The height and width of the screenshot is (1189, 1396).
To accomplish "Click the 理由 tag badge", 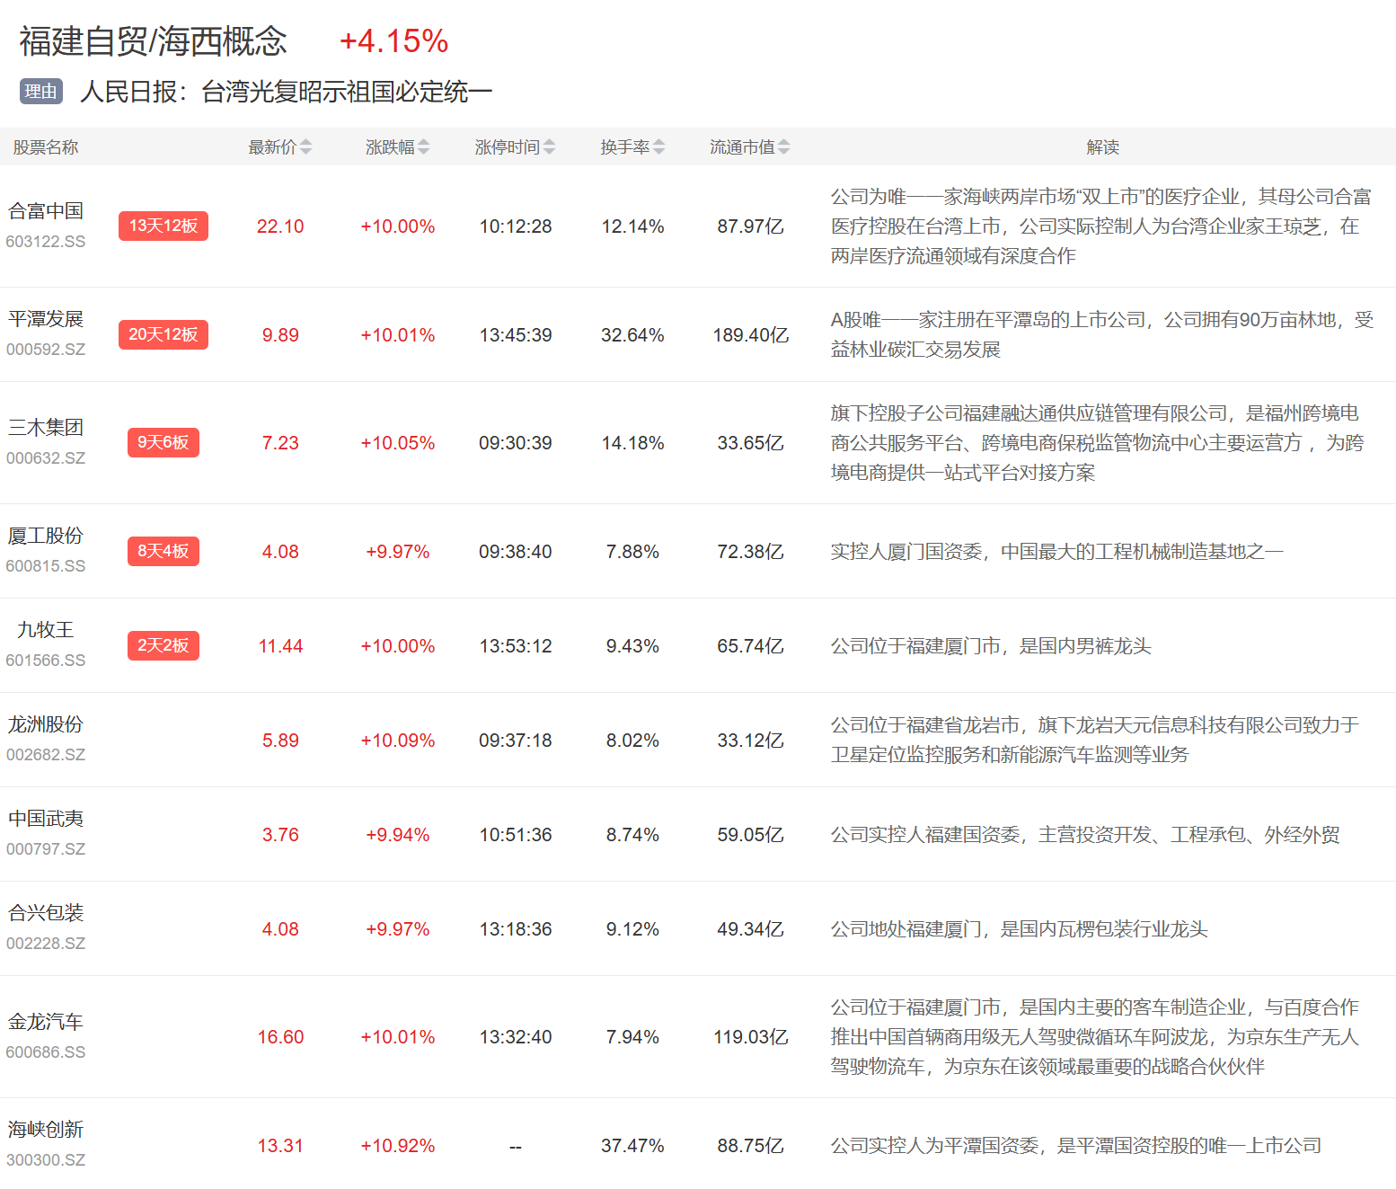I will point(41,92).
